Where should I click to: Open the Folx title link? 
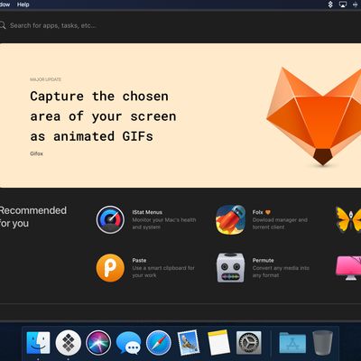click(x=258, y=212)
